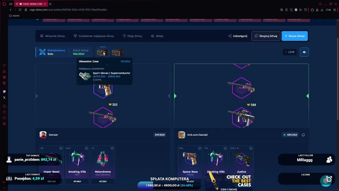The image size is (339, 191).
Task: Open the browser profile account icon
Action: (x=317, y=10)
